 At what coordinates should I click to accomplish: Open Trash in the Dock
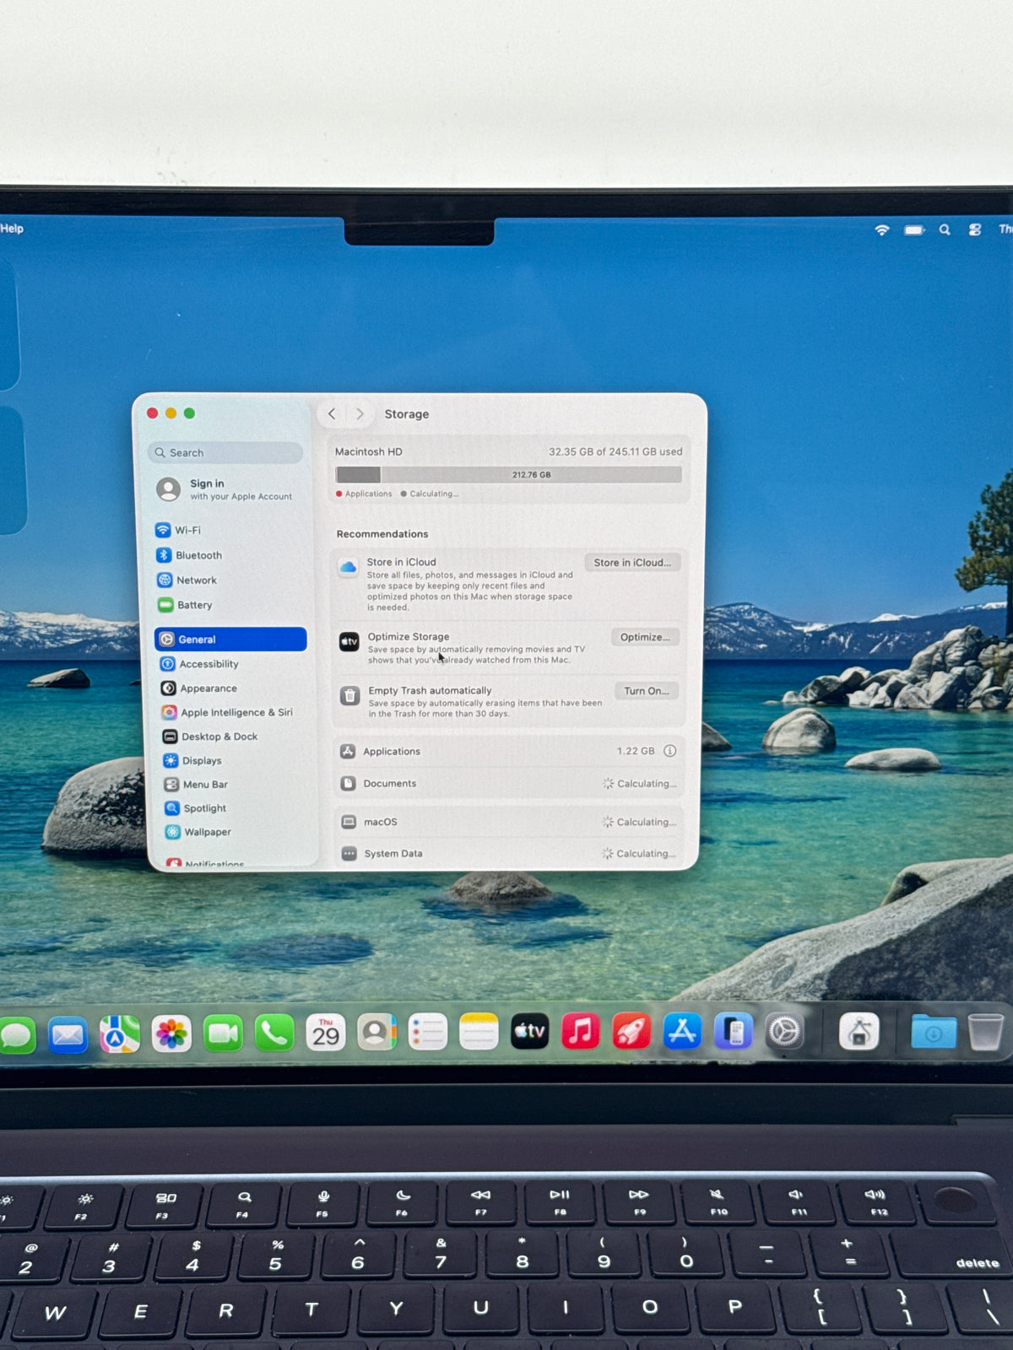pyautogui.click(x=985, y=1032)
